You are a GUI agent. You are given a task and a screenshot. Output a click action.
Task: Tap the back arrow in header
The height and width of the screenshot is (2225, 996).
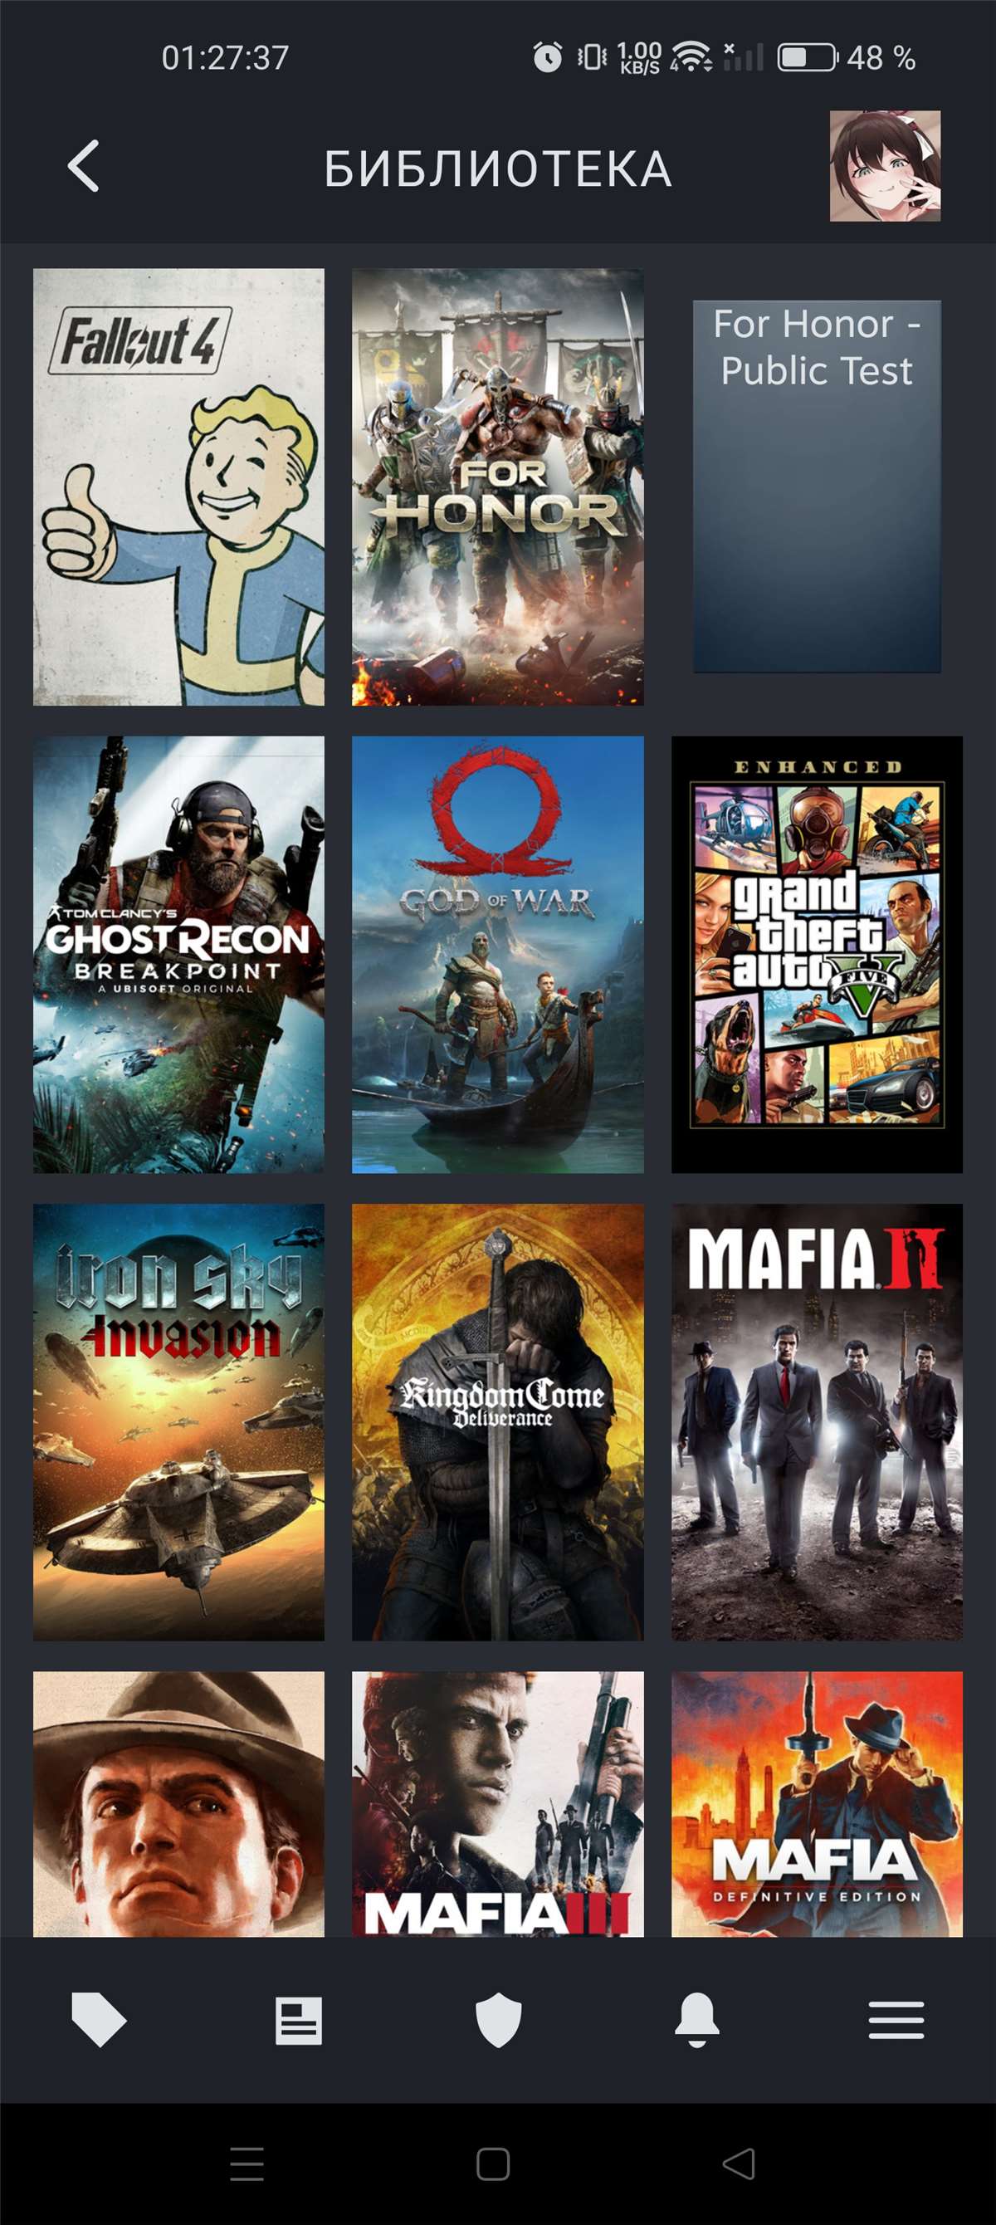click(x=84, y=166)
